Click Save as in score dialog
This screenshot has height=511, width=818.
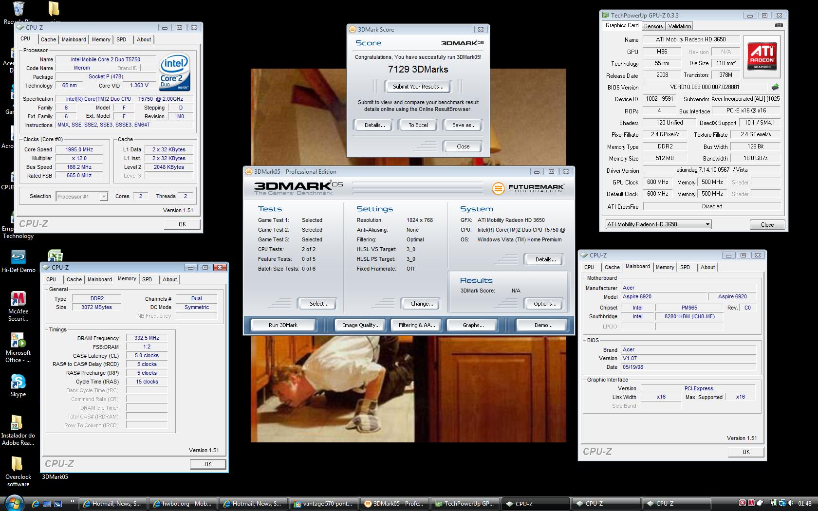click(x=464, y=125)
